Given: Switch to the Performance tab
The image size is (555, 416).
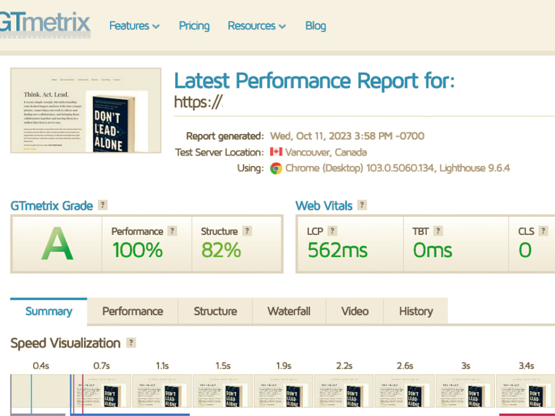Looking at the screenshot, I should coord(133,311).
